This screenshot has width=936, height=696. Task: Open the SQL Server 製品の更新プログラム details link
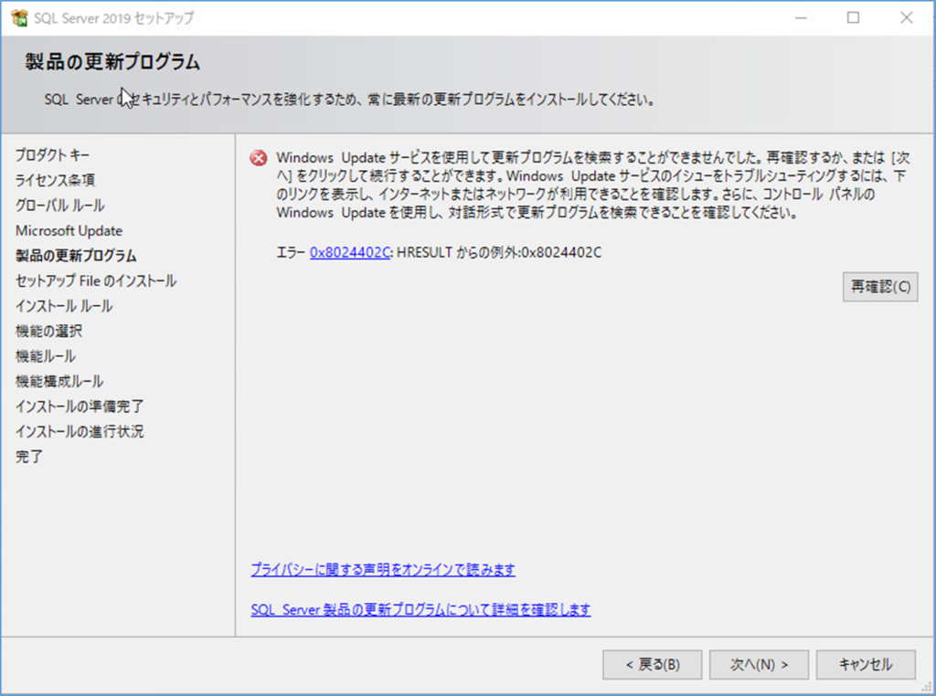[420, 609]
